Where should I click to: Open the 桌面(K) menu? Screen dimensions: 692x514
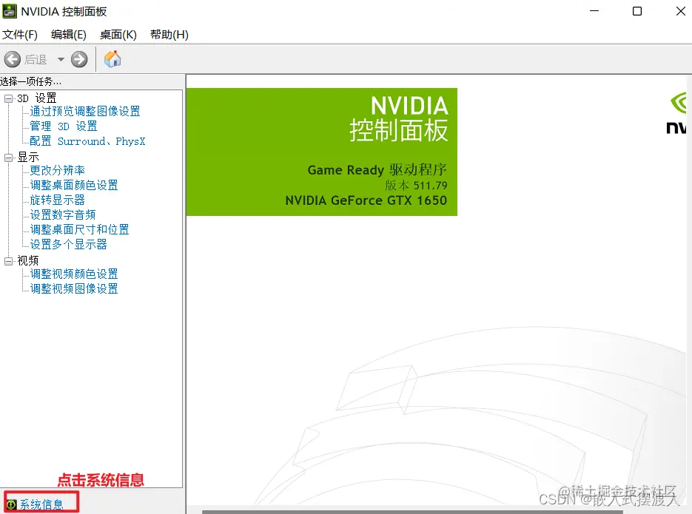[x=118, y=34]
